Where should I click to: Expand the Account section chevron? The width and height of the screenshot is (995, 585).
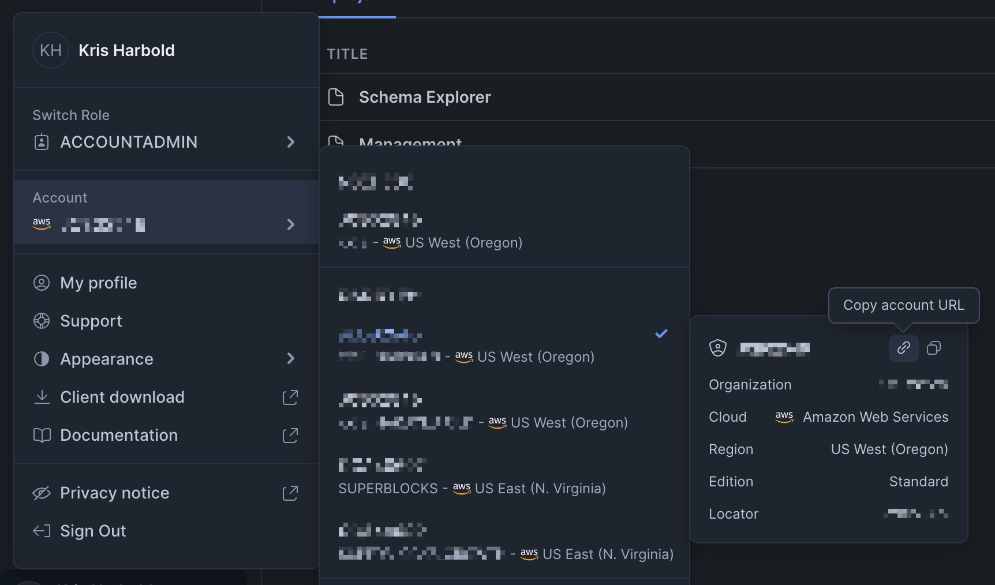click(290, 224)
